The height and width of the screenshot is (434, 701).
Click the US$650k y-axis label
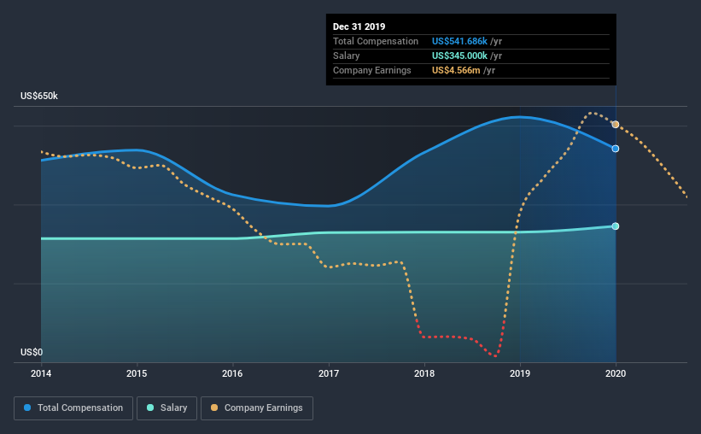click(39, 96)
